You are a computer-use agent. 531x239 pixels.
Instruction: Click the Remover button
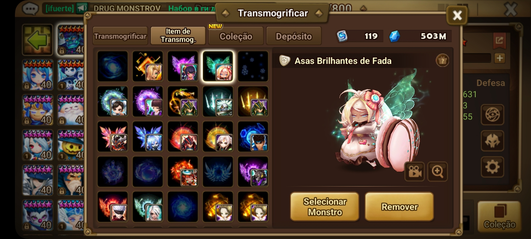click(x=399, y=206)
